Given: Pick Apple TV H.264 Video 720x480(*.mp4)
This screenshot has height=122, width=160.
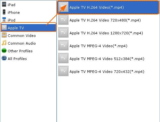Looking at the screenshot, I should [x=108, y=20].
